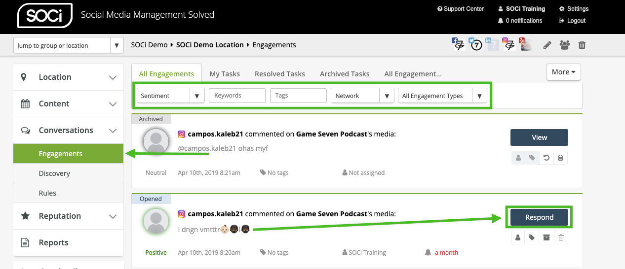This screenshot has height=269, width=625.
Task: Click the header trash icon to delete location
Action: point(582,45)
